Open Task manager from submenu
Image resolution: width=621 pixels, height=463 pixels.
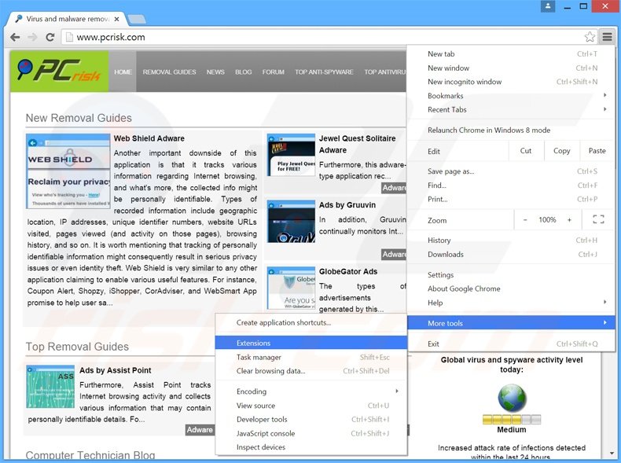[311, 357]
